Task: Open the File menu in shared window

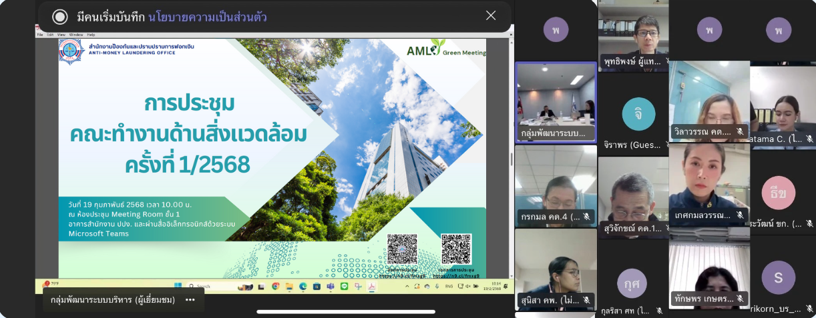Action: 40,34
